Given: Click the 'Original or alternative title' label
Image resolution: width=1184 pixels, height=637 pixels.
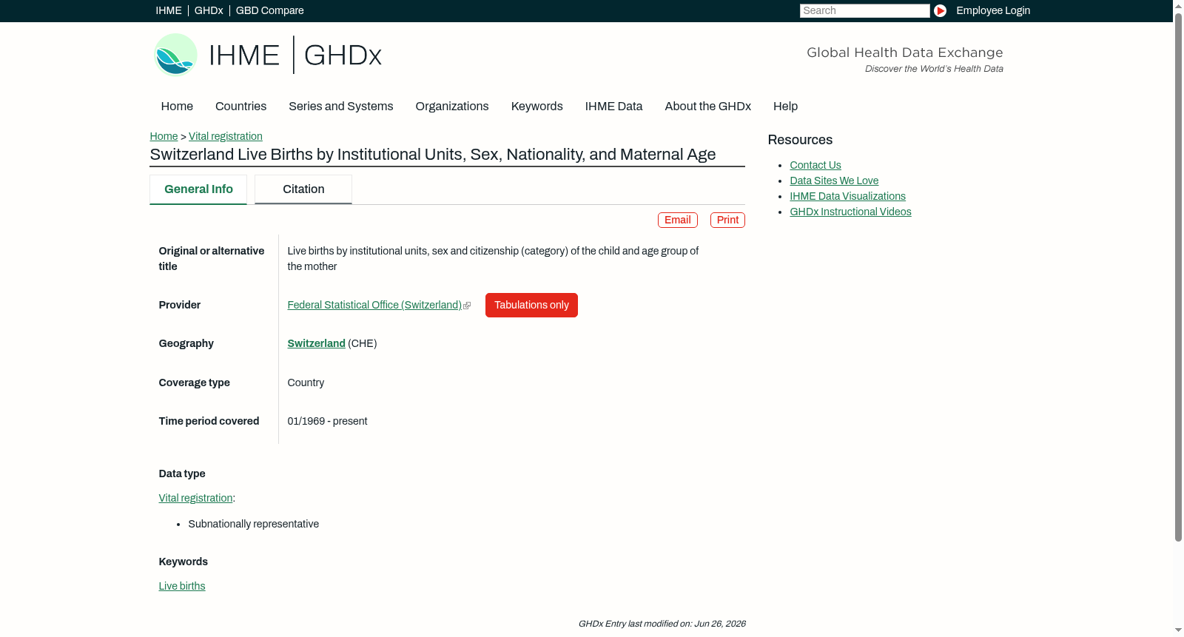Looking at the screenshot, I should point(212,259).
